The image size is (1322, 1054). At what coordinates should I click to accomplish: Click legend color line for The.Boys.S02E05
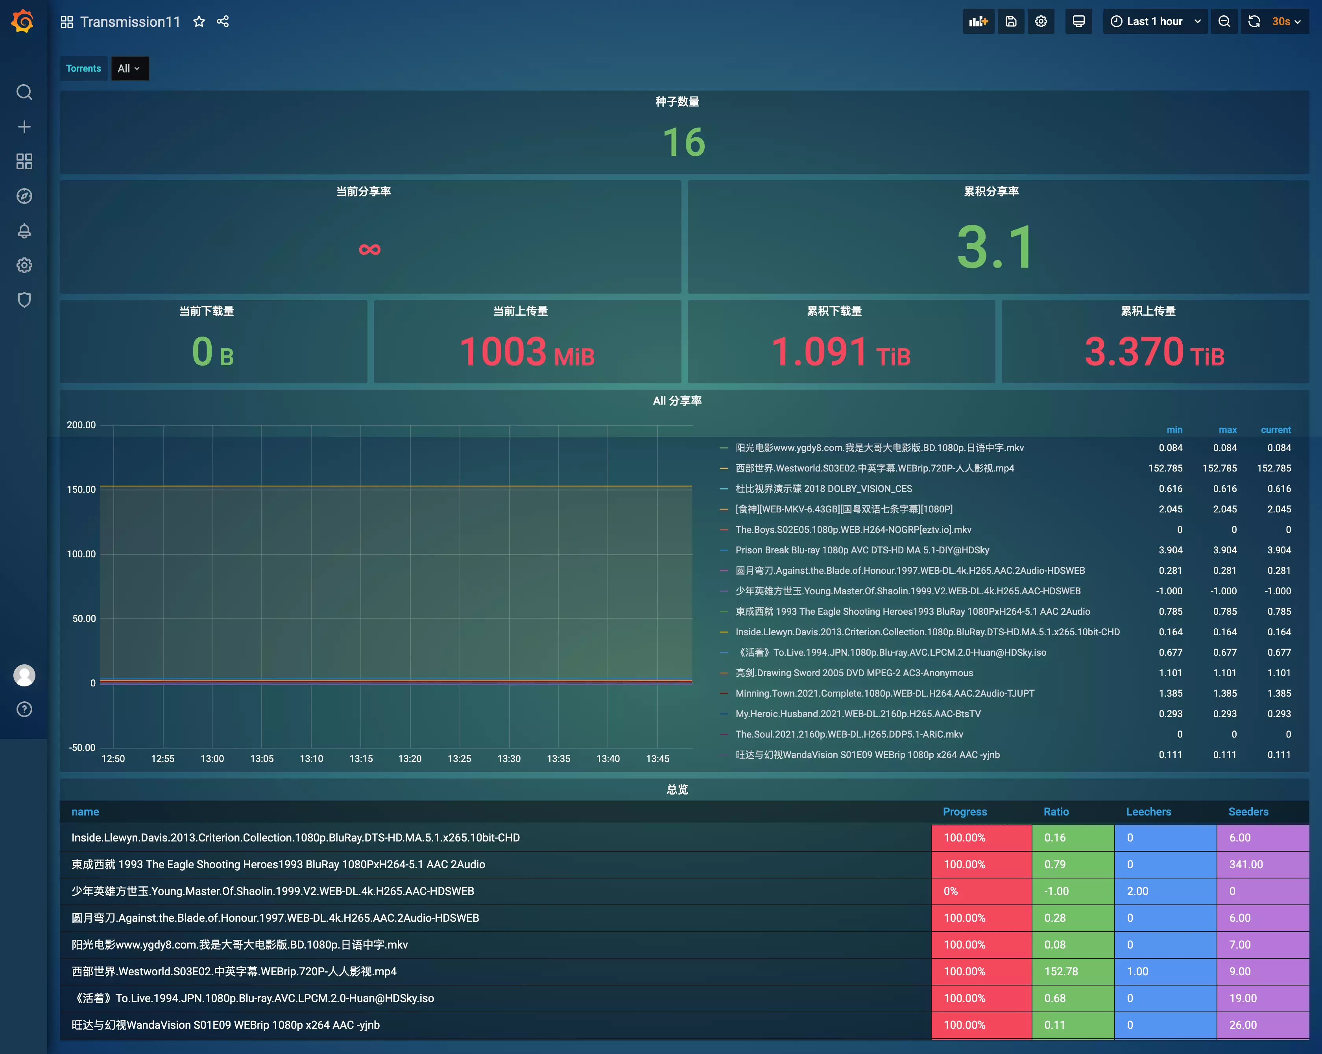coord(724,530)
